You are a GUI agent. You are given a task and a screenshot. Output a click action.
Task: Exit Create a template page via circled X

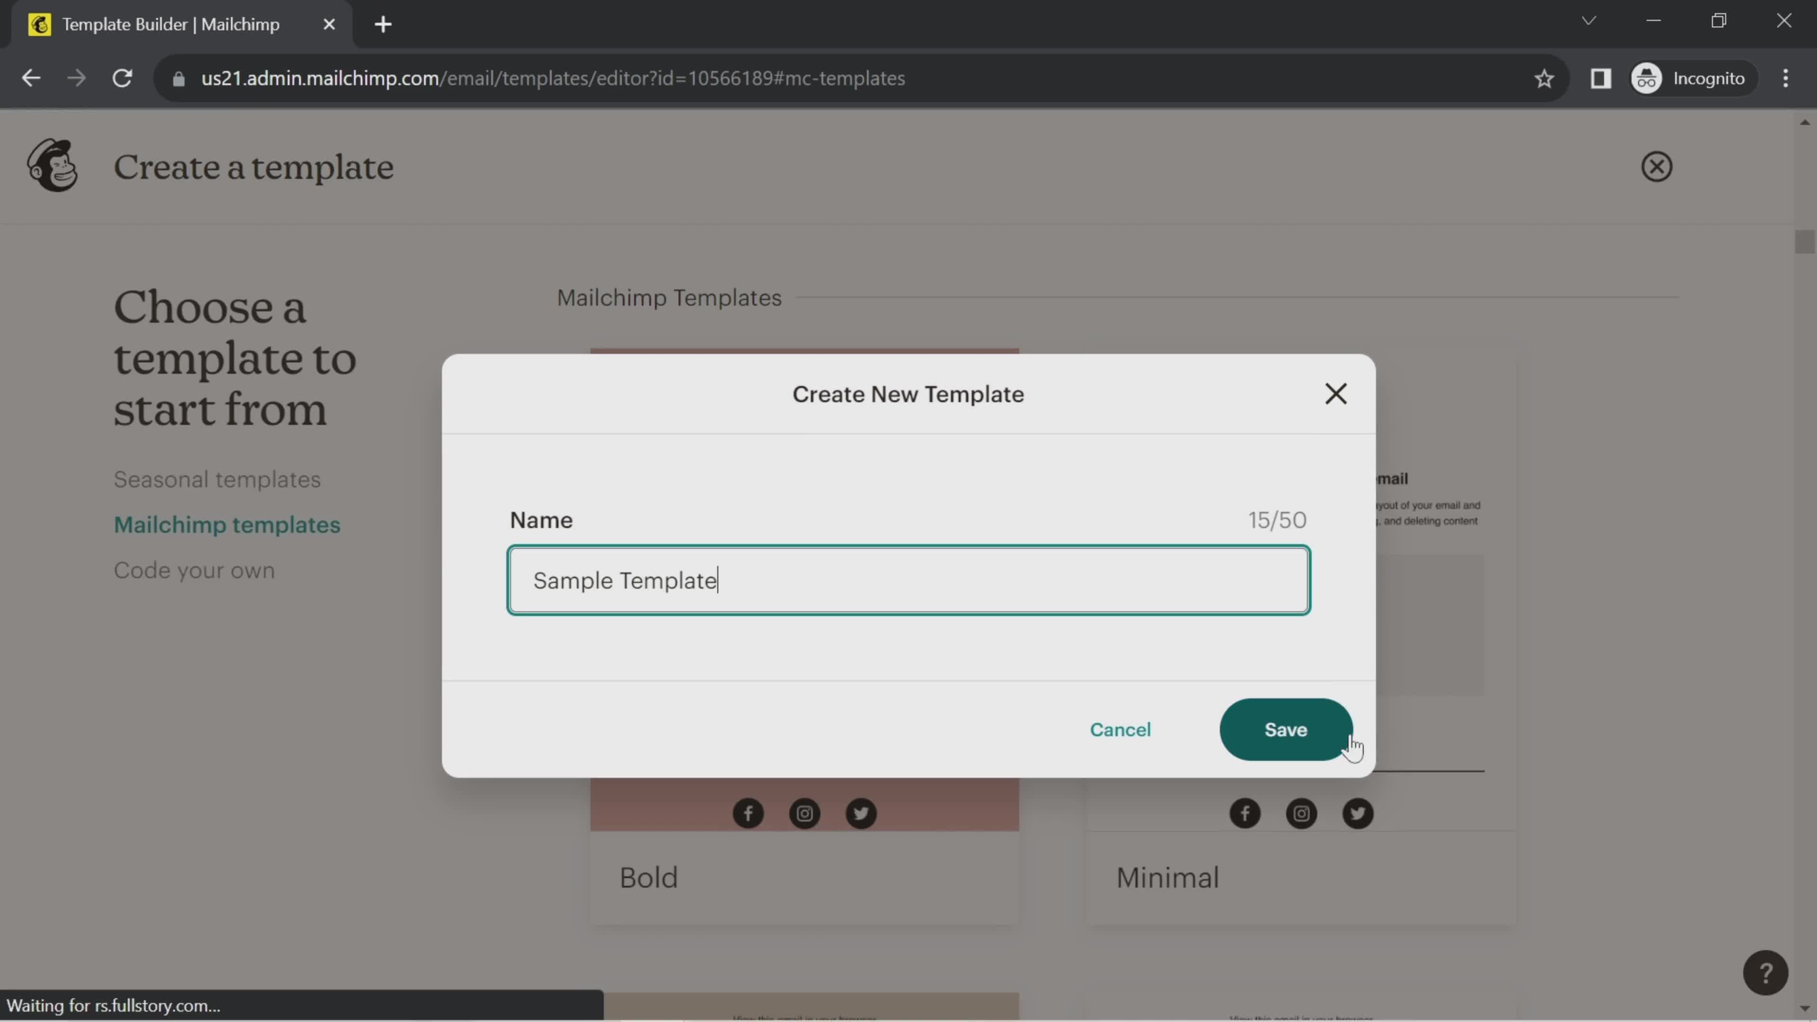[1656, 167]
